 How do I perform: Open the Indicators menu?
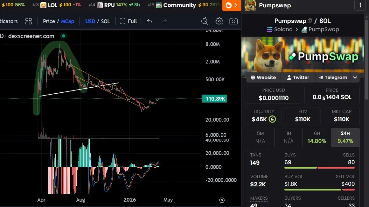click(x=9, y=21)
